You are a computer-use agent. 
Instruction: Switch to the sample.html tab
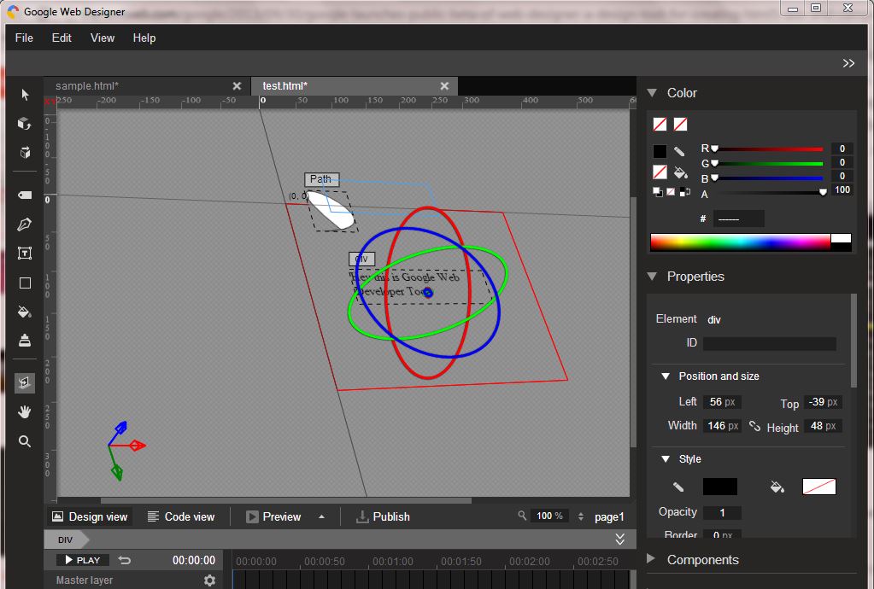click(x=147, y=85)
